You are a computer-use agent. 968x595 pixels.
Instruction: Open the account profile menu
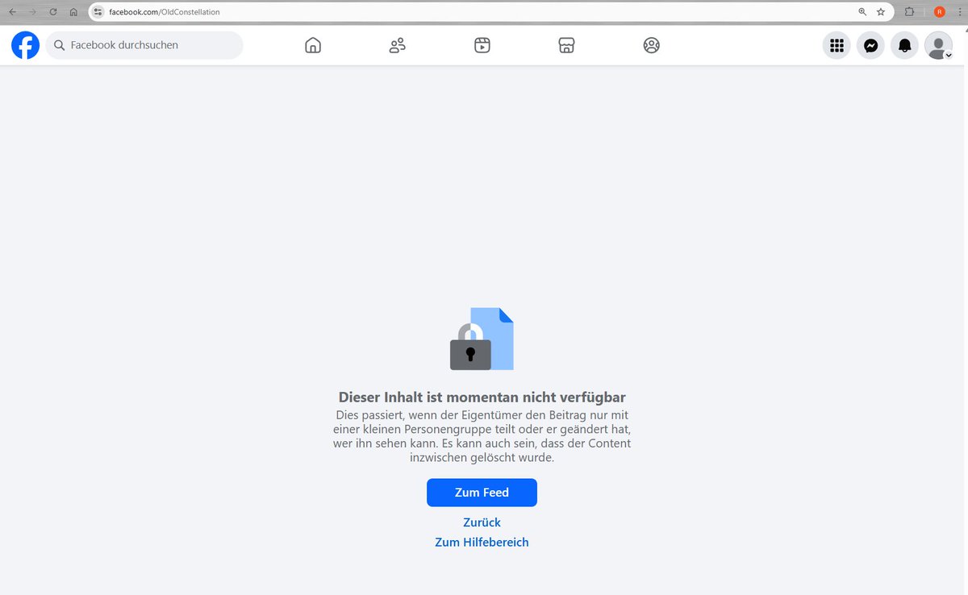click(x=938, y=46)
